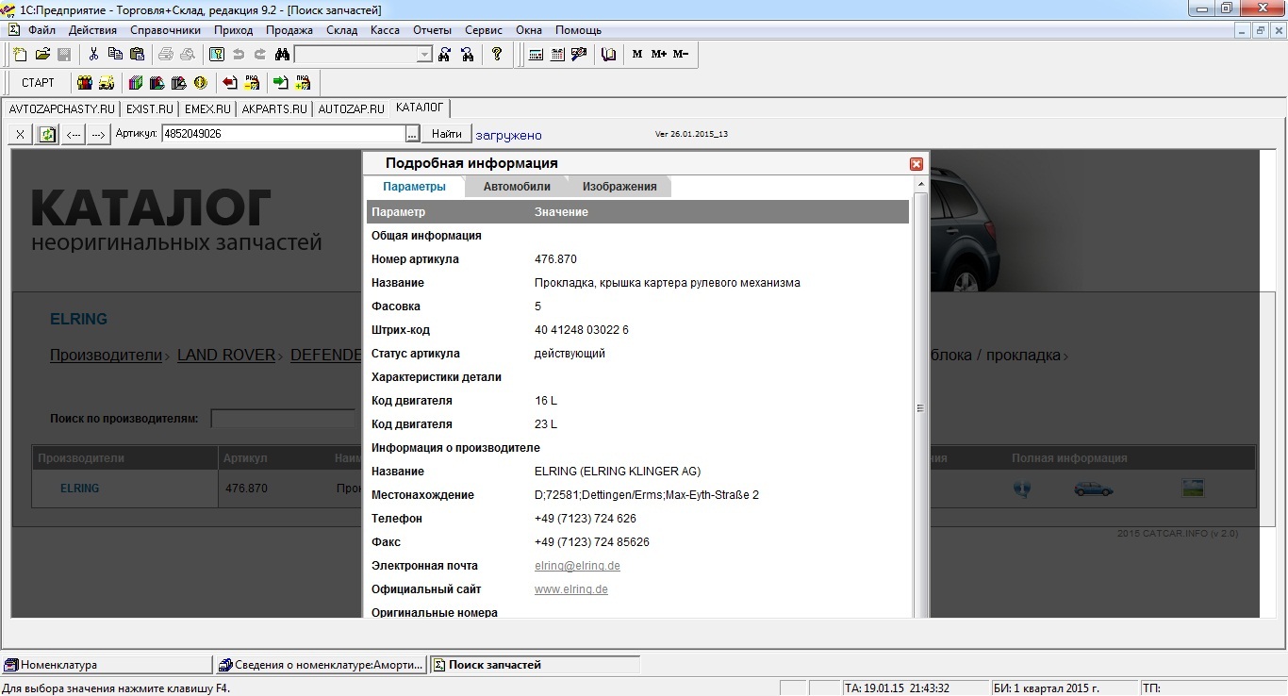Viewport: 1288px width, 696px height.
Task: Select the КАТАЛОГ tab
Action: [x=421, y=108]
